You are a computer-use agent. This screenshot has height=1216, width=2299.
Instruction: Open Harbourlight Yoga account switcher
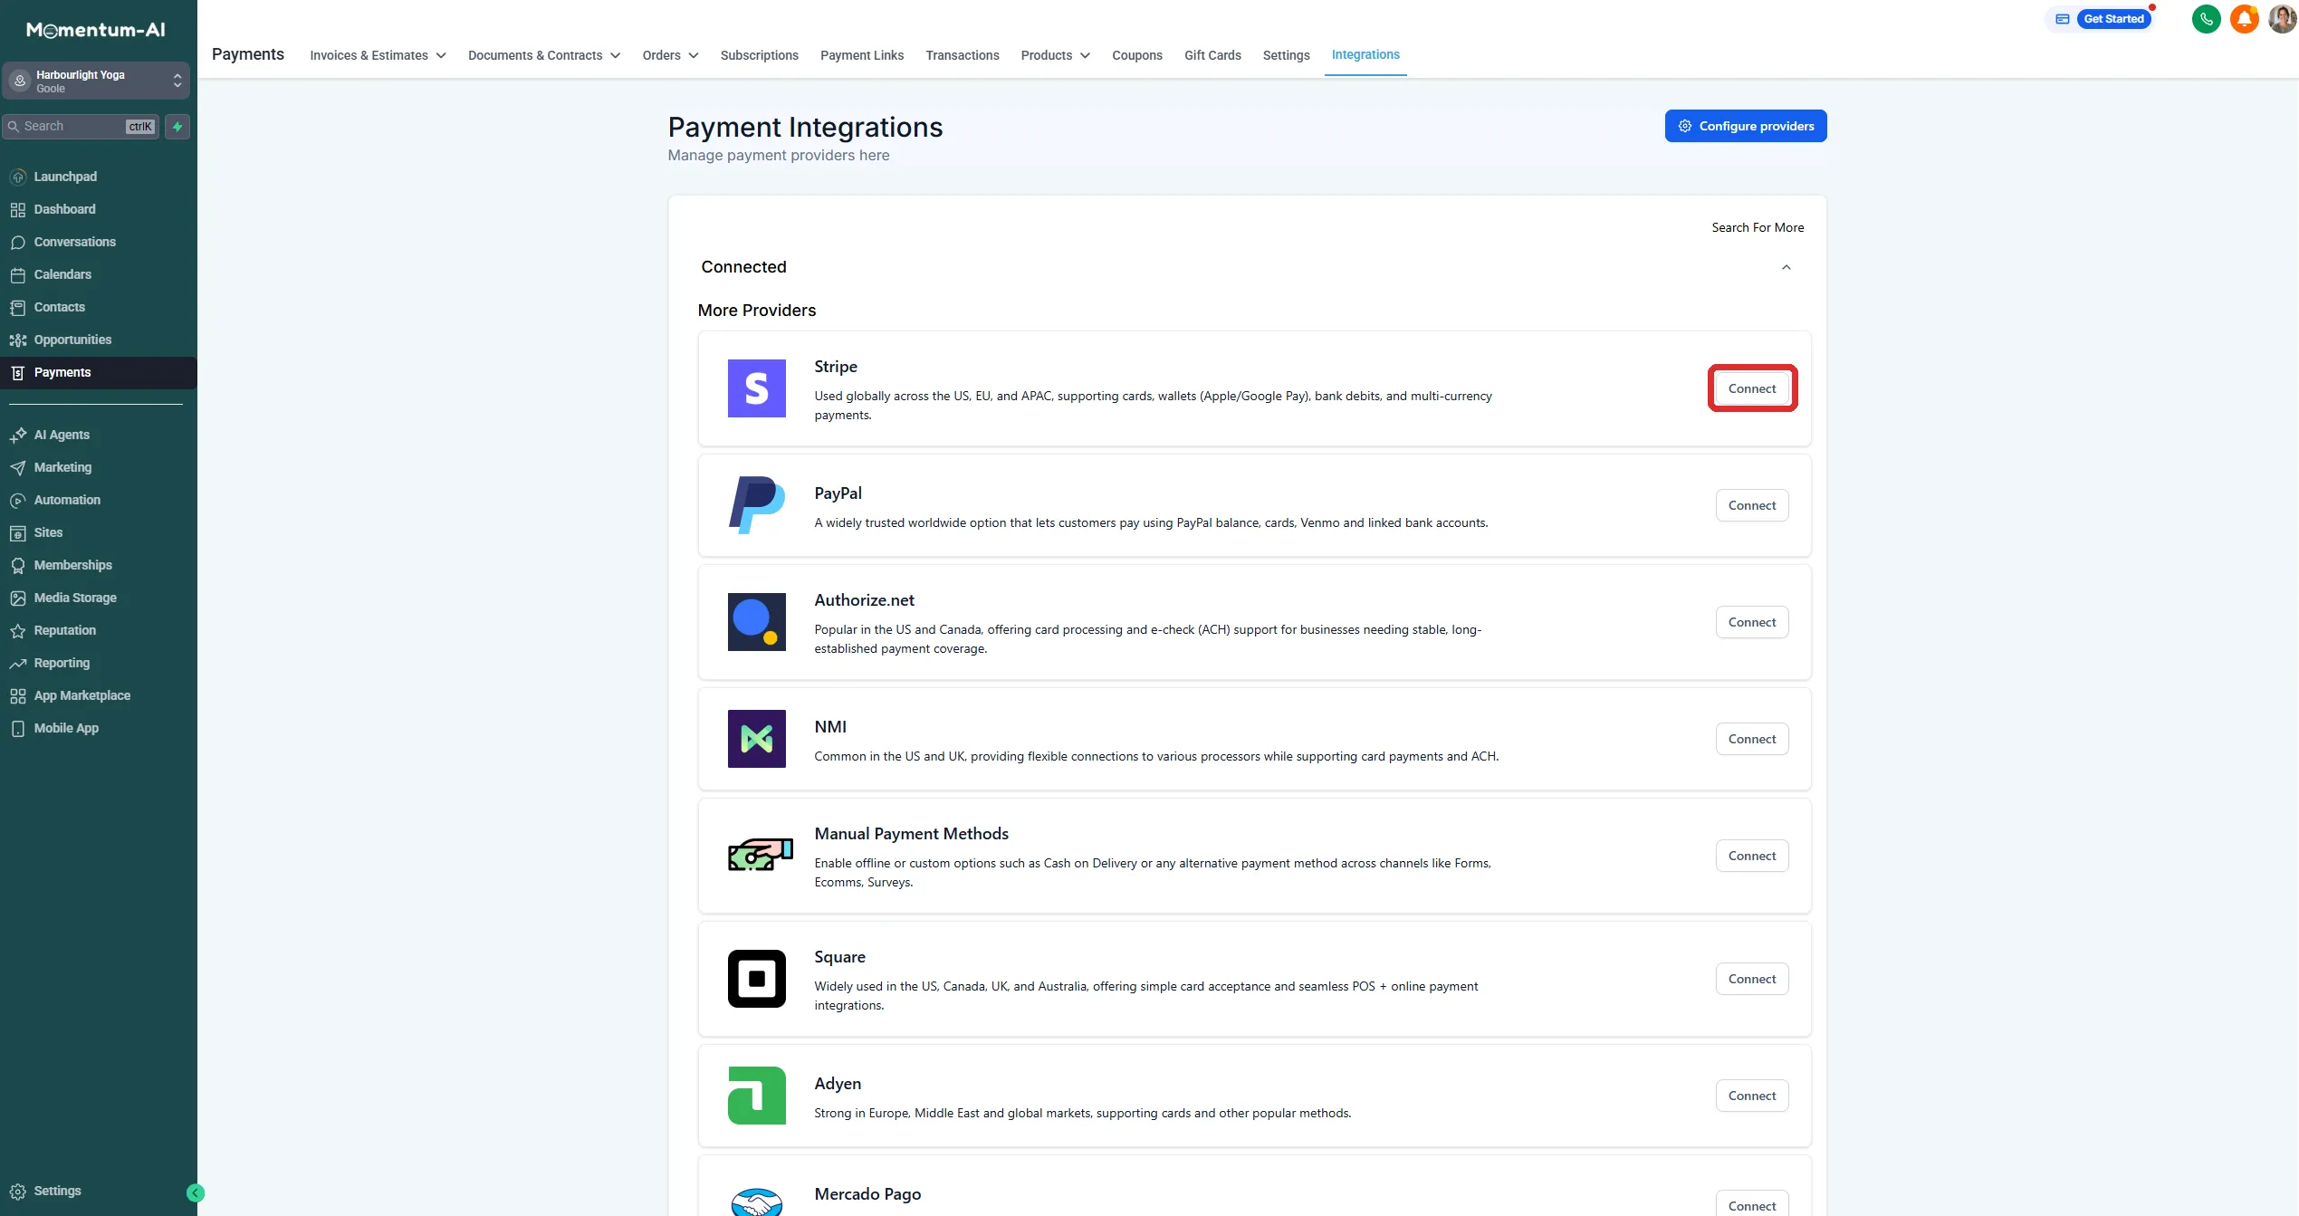(x=96, y=81)
